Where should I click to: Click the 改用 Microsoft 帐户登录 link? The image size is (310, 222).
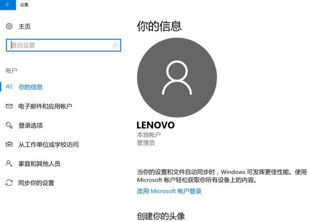(x=169, y=191)
